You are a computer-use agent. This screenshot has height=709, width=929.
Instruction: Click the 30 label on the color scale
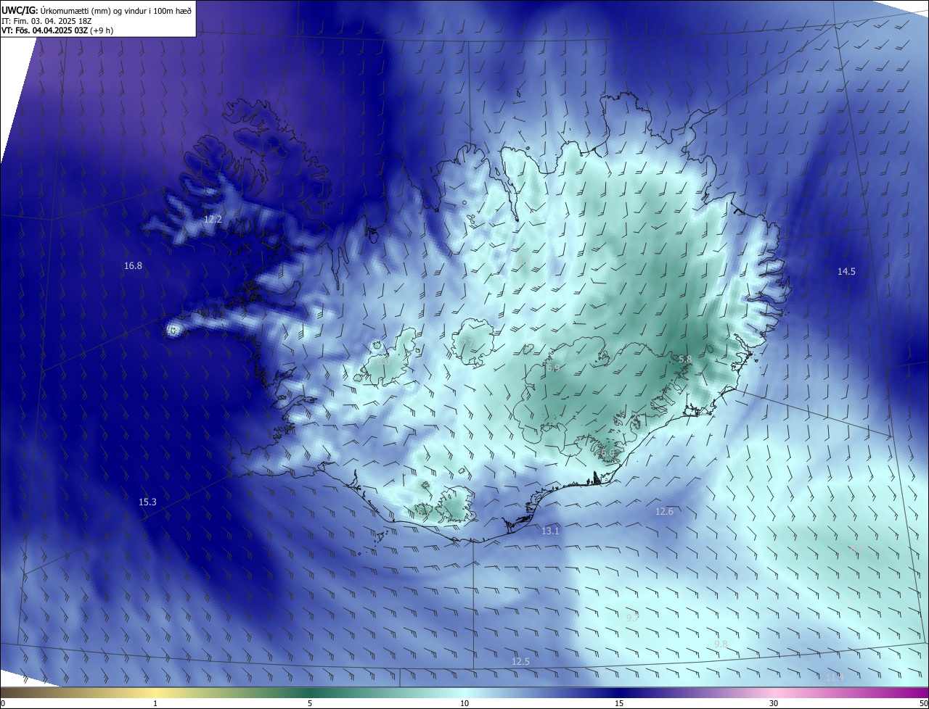point(774,704)
